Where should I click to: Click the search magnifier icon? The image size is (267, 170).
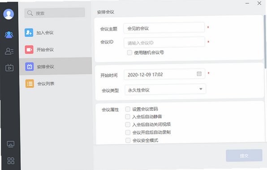pos(30,13)
